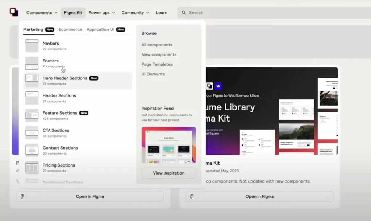Click the search magnifier icon
Viewport: 371px width, 221px height.
184,13
